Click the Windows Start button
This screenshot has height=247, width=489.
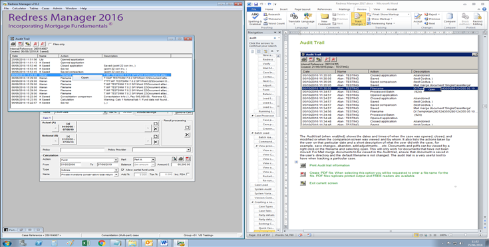(7, 243)
